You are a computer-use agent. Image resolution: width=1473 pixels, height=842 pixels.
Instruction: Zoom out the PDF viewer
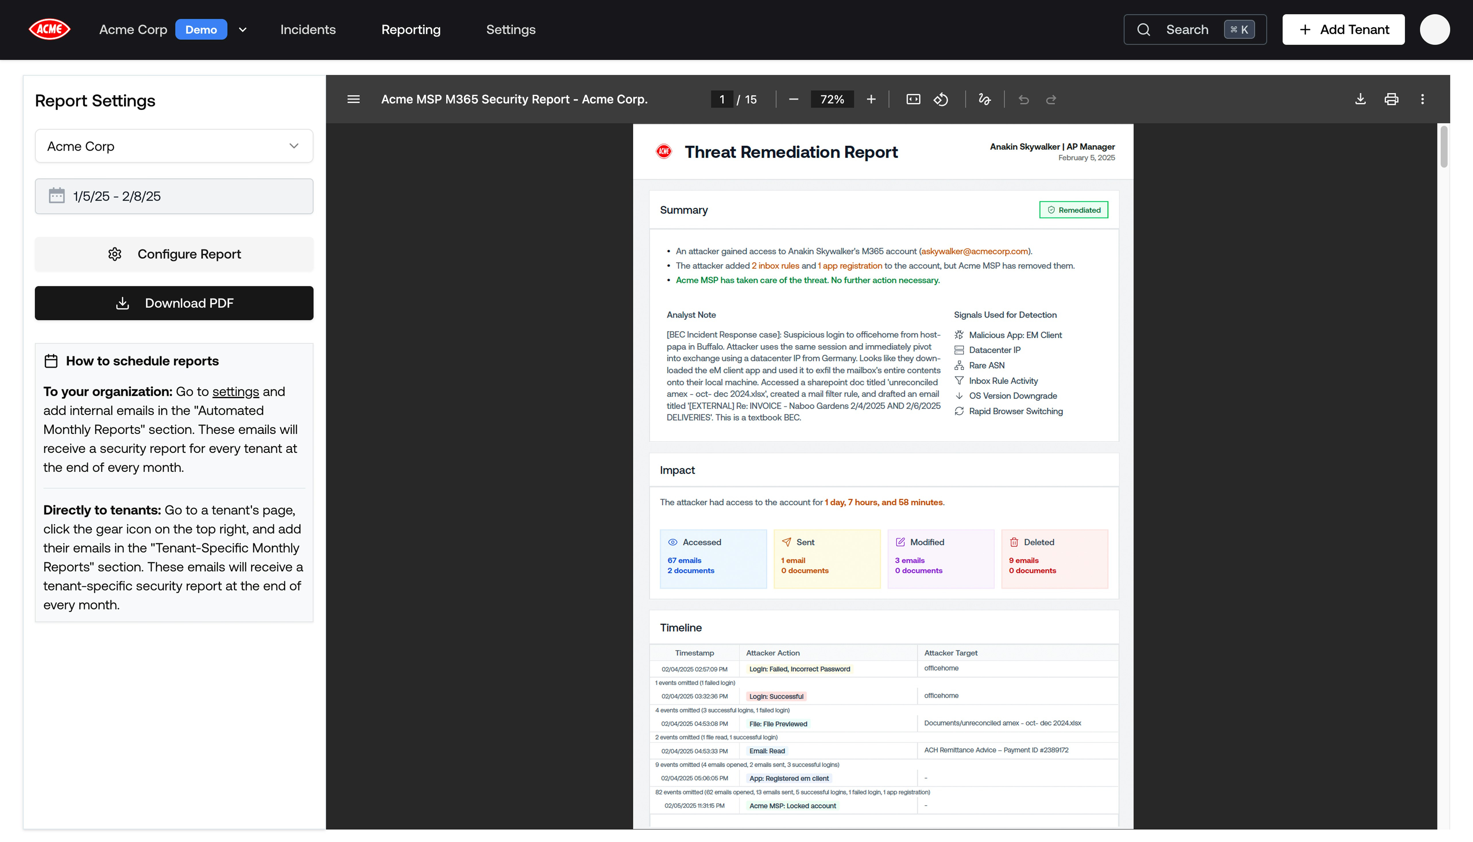793,99
